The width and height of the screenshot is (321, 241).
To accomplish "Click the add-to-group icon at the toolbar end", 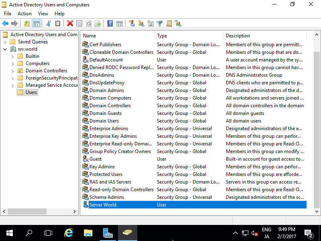I will (178, 24).
